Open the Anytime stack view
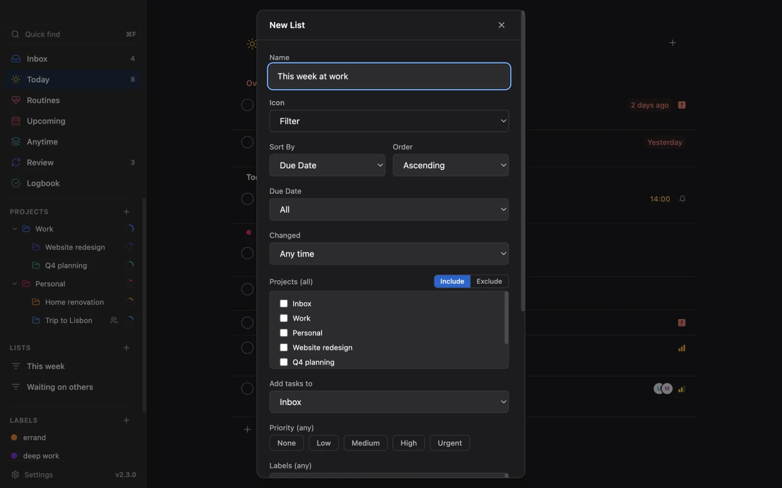The image size is (782, 488). coord(73,142)
